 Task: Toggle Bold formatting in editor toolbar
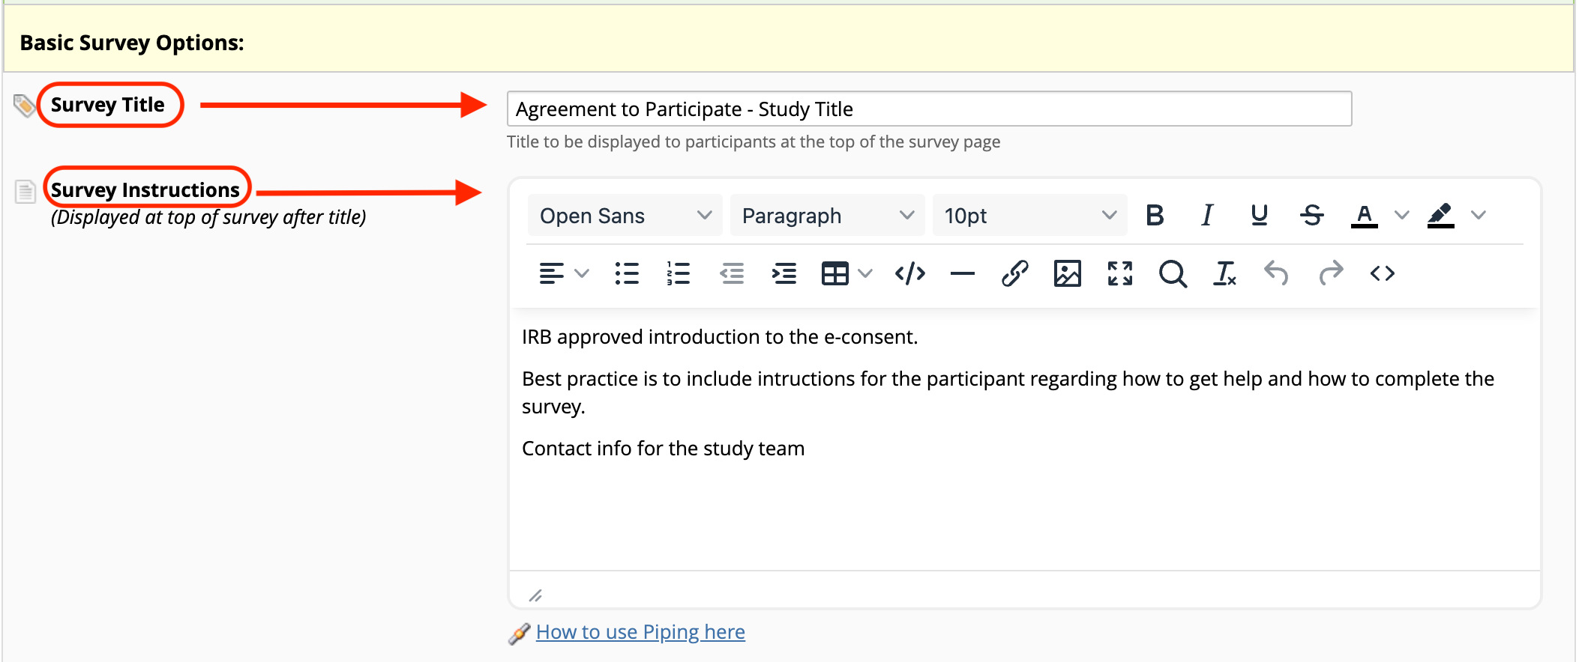tap(1155, 216)
